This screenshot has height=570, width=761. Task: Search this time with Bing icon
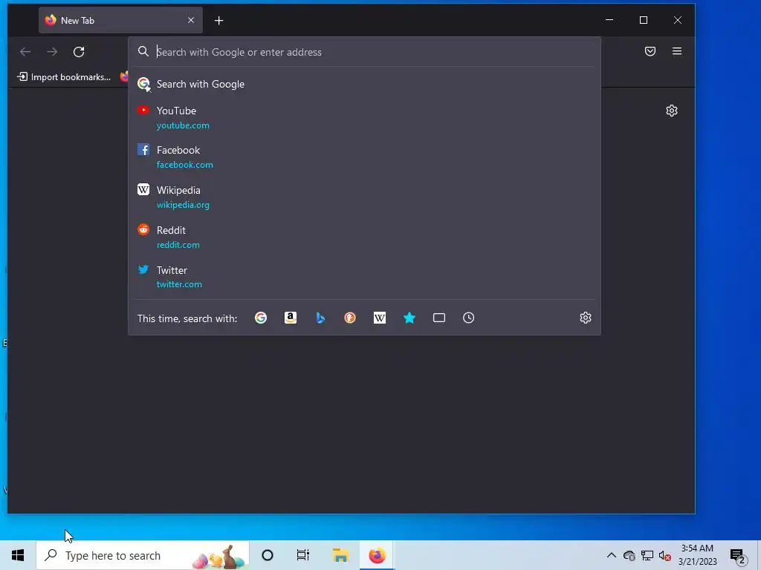pyautogui.click(x=320, y=318)
